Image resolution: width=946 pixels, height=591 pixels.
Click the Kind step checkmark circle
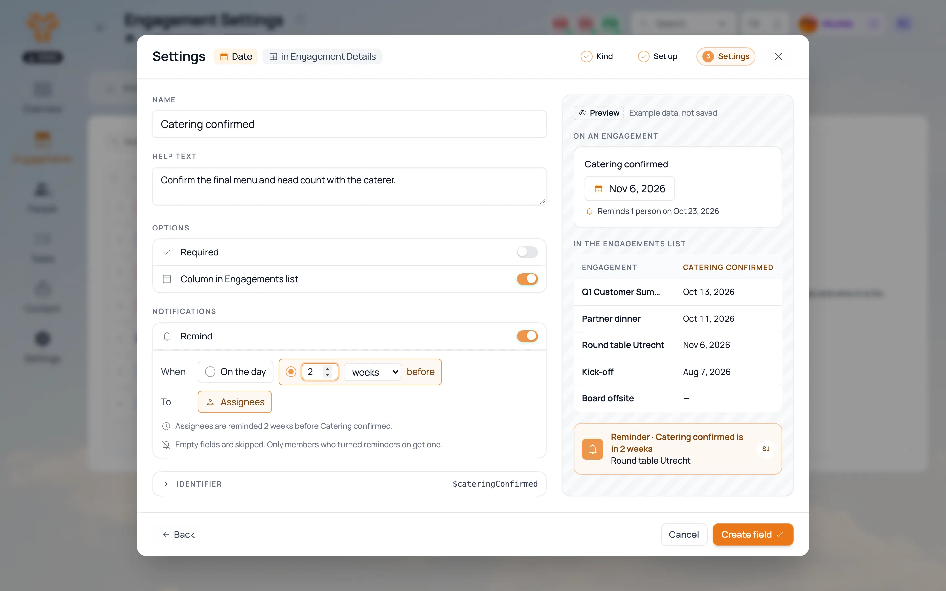(x=586, y=57)
